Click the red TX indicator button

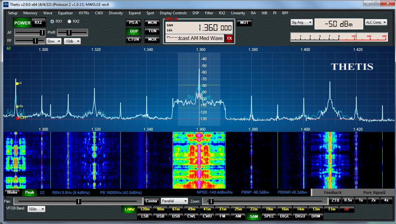pyautogui.click(x=229, y=38)
